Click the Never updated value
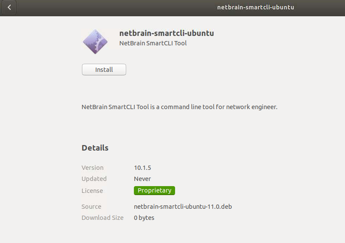This screenshot has width=345, height=243. click(x=142, y=179)
